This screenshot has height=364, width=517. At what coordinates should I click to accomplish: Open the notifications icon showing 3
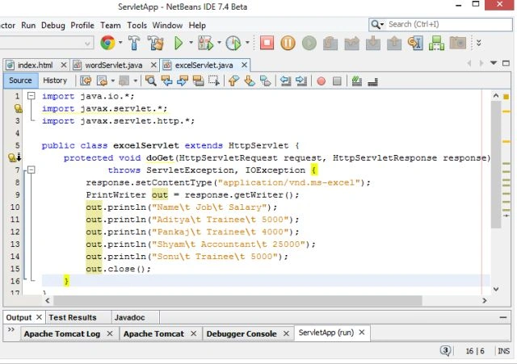click(x=445, y=350)
